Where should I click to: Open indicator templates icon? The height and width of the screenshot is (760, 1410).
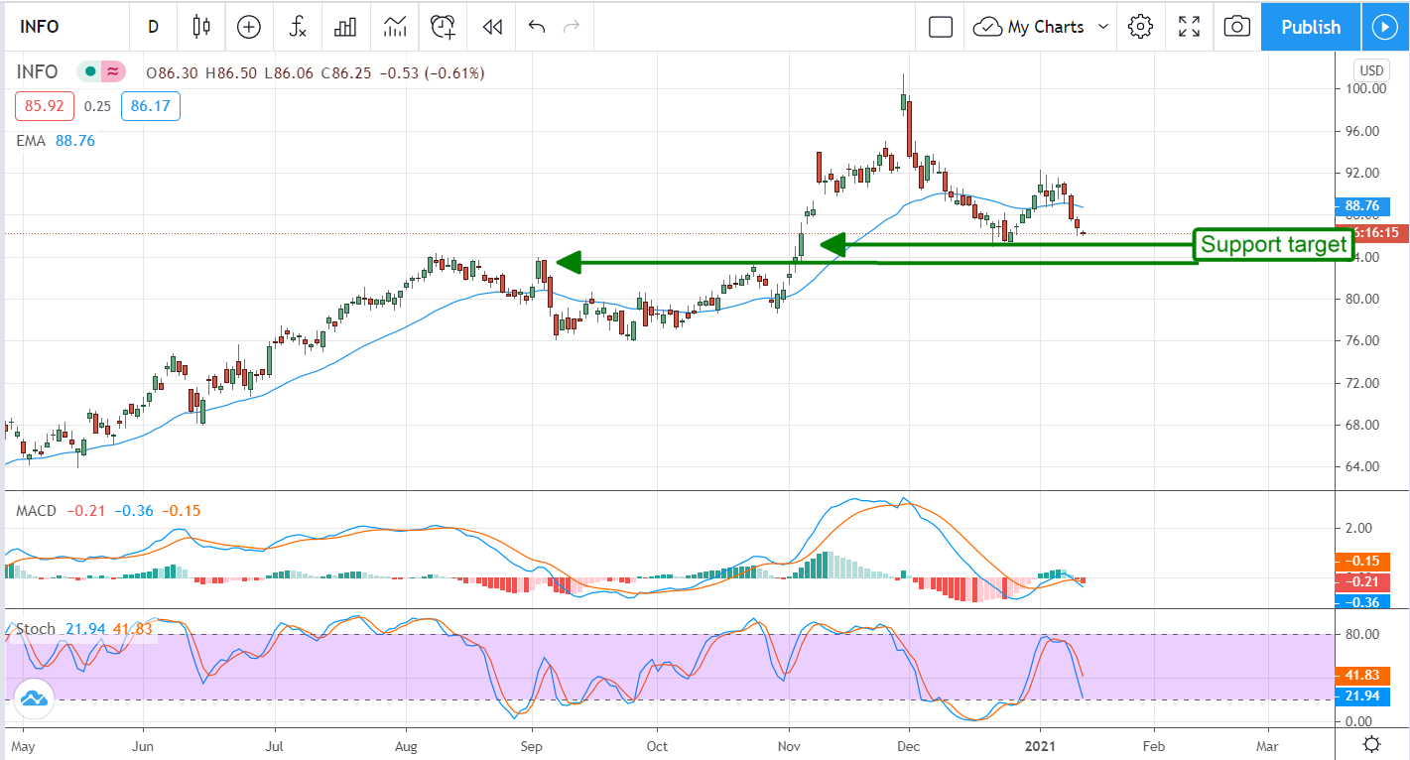click(x=395, y=27)
